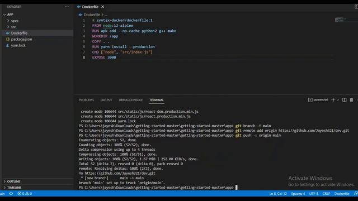Switch to the OUTPUT panel tab
Screen dimensions: 358x201
pyautogui.click(x=106, y=100)
